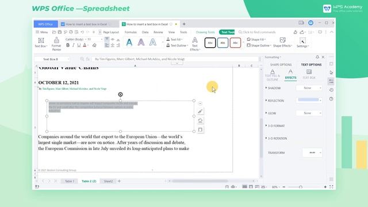The width and height of the screenshot is (368, 207).
Task: Click the Undo icon
Action: point(82,32)
